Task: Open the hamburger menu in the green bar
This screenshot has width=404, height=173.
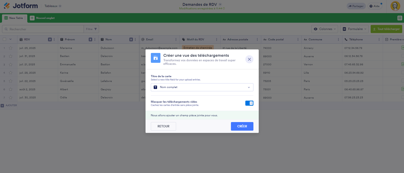Action: click(399, 18)
